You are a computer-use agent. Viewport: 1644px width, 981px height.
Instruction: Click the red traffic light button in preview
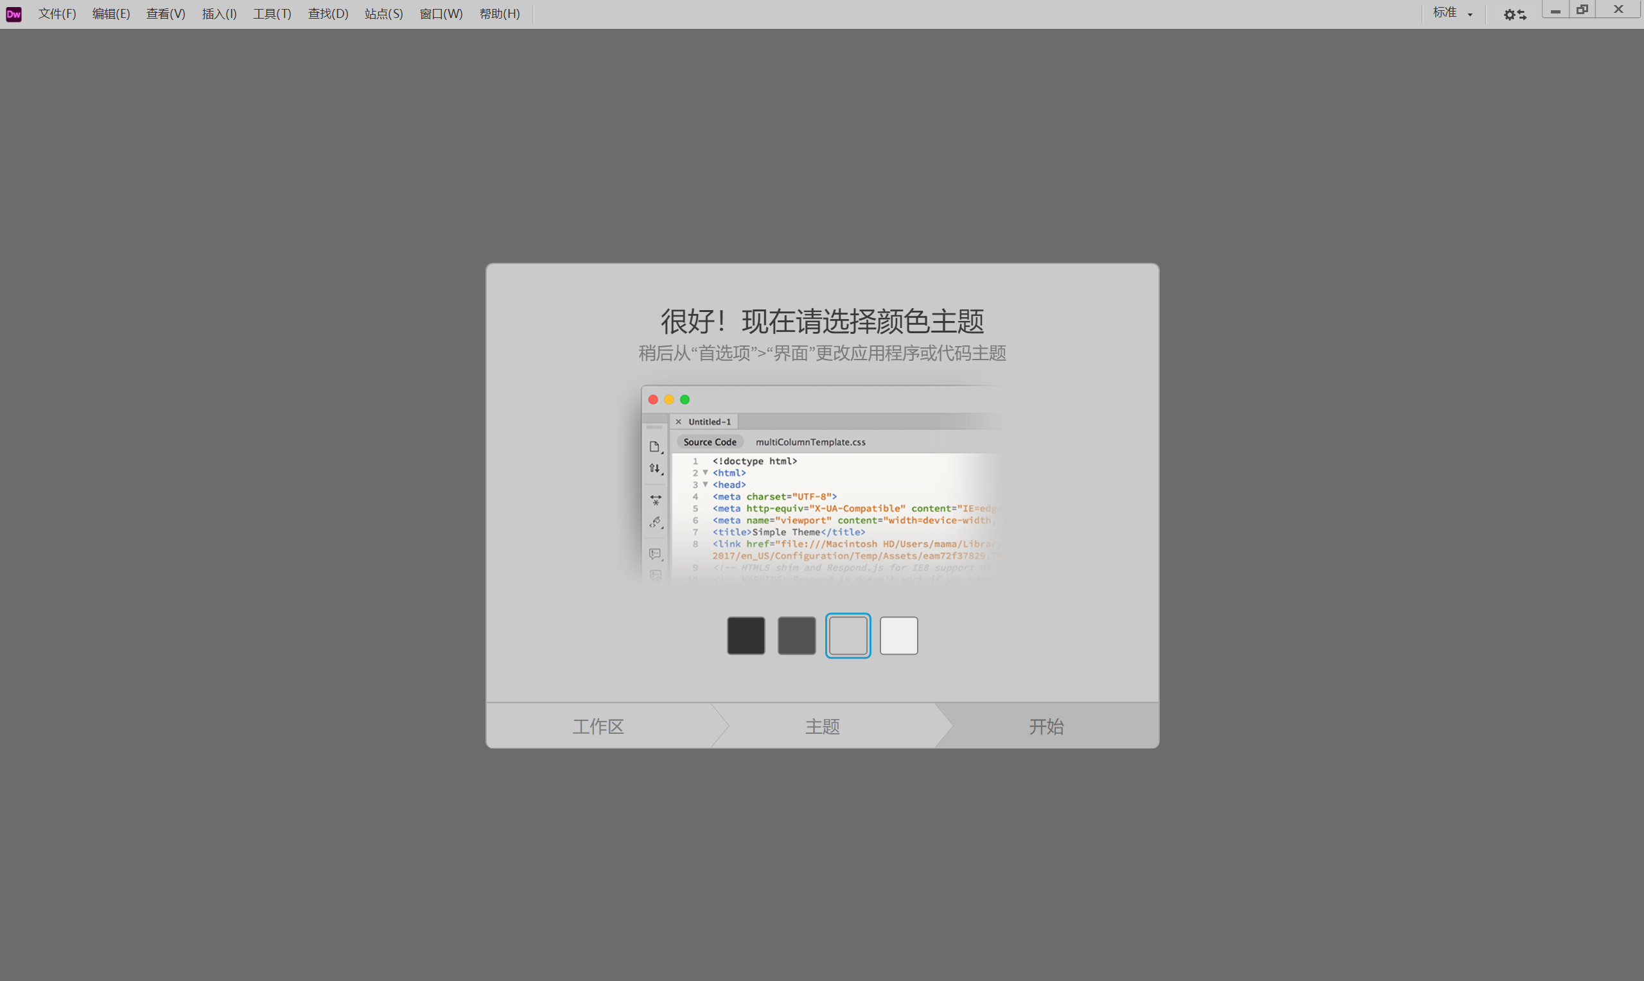(652, 399)
